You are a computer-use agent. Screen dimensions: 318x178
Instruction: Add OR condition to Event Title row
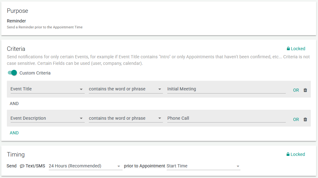click(x=296, y=90)
